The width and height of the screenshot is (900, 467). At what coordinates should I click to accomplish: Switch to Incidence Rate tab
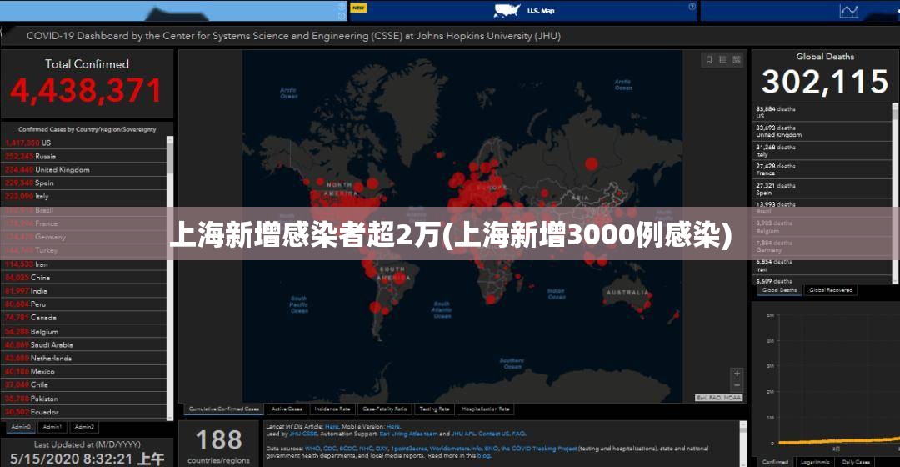point(332,409)
